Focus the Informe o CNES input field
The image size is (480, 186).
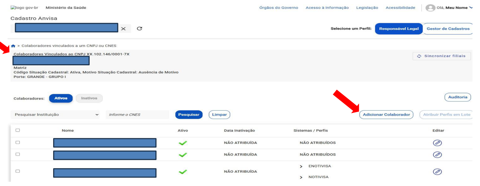pyautogui.click(x=137, y=115)
